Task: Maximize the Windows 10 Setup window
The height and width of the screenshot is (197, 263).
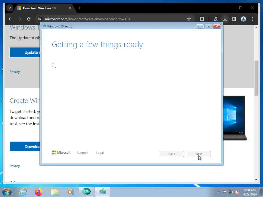Action: 208,26
